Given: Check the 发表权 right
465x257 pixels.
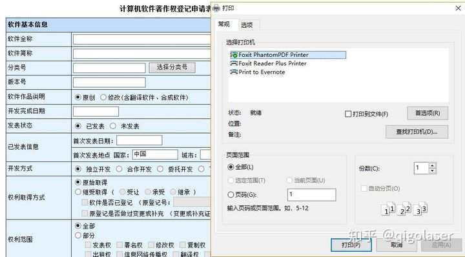Looking at the screenshot, I should (x=88, y=245).
